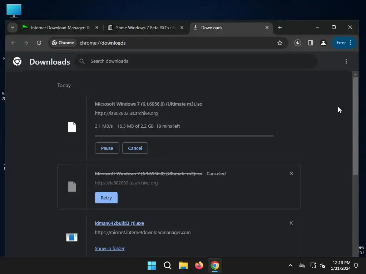Open the Windows Start menu

click(x=152, y=265)
